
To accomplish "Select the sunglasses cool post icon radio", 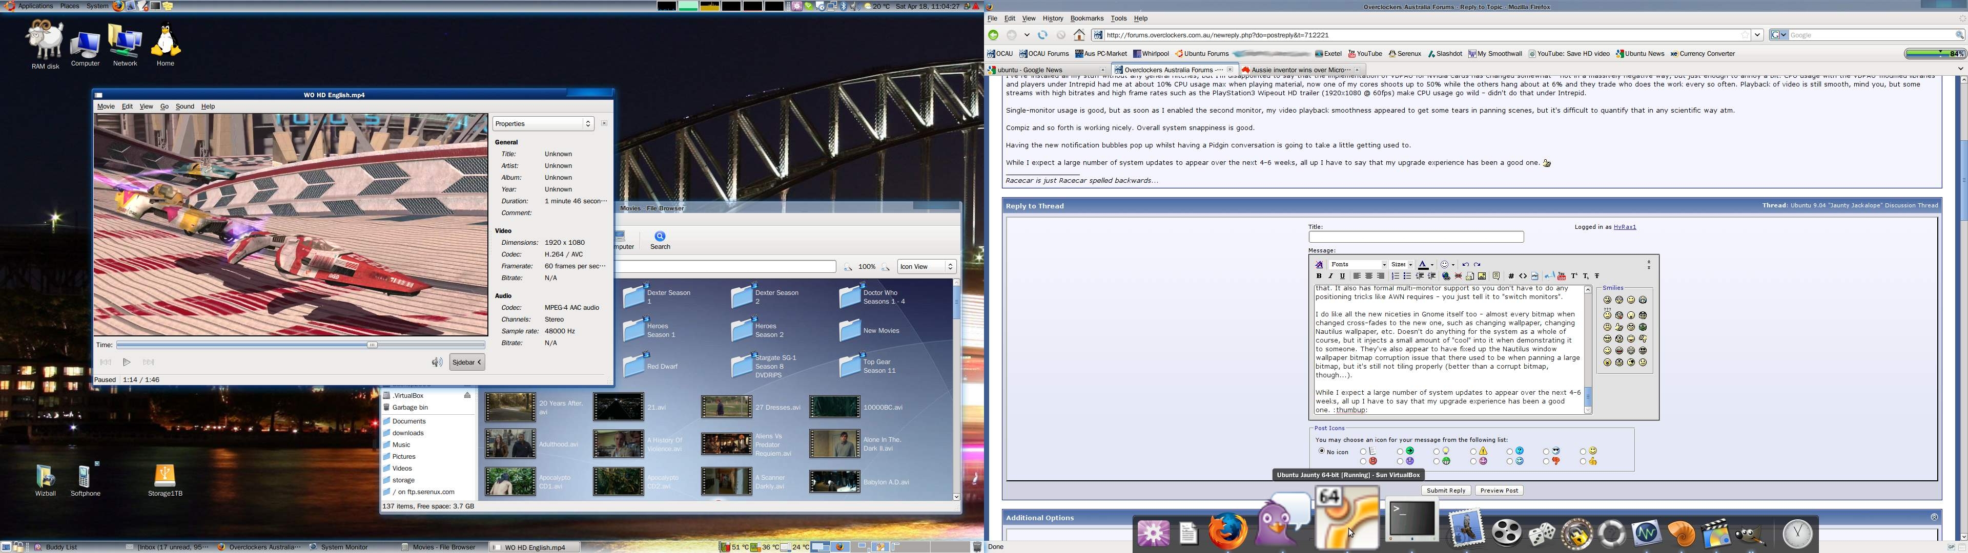I will [x=1546, y=452].
